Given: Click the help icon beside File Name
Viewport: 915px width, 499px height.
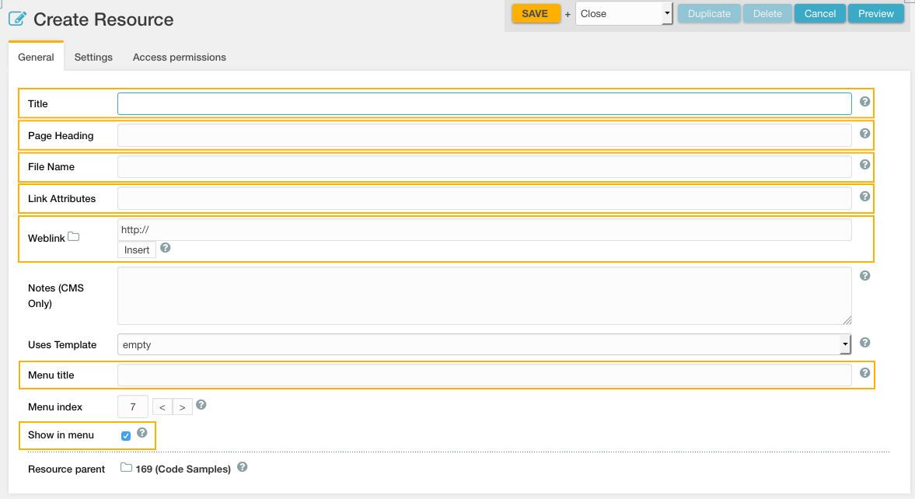Looking at the screenshot, I should tap(865, 165).
